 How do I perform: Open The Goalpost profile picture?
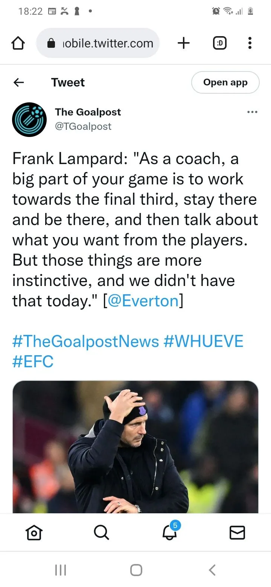(x=29, y=119)
